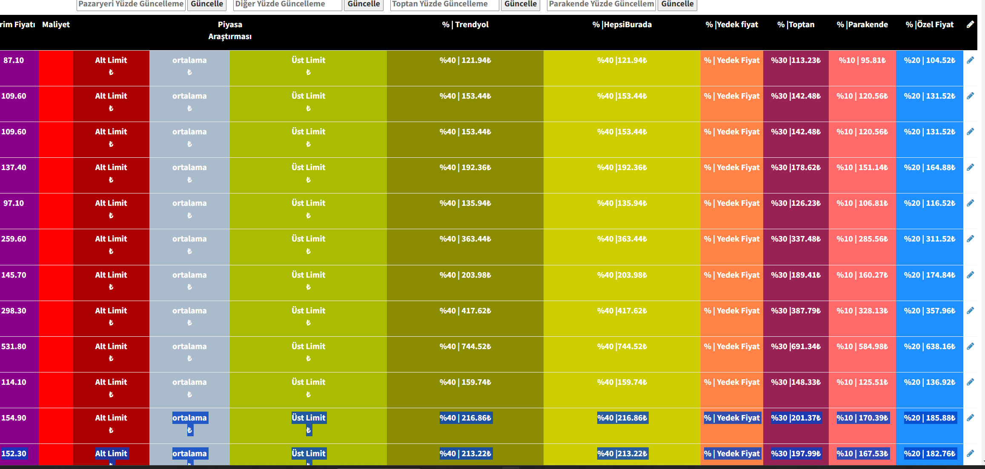Click the Güncelle button for the Toptan percentage
The width and height of the screenshot is (985, 469).
point(520,4)
